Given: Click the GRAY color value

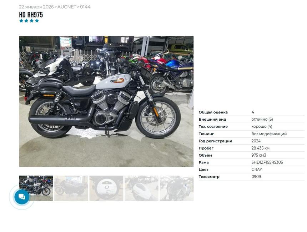Looking at the screenshot, I should tap(257, 170).
